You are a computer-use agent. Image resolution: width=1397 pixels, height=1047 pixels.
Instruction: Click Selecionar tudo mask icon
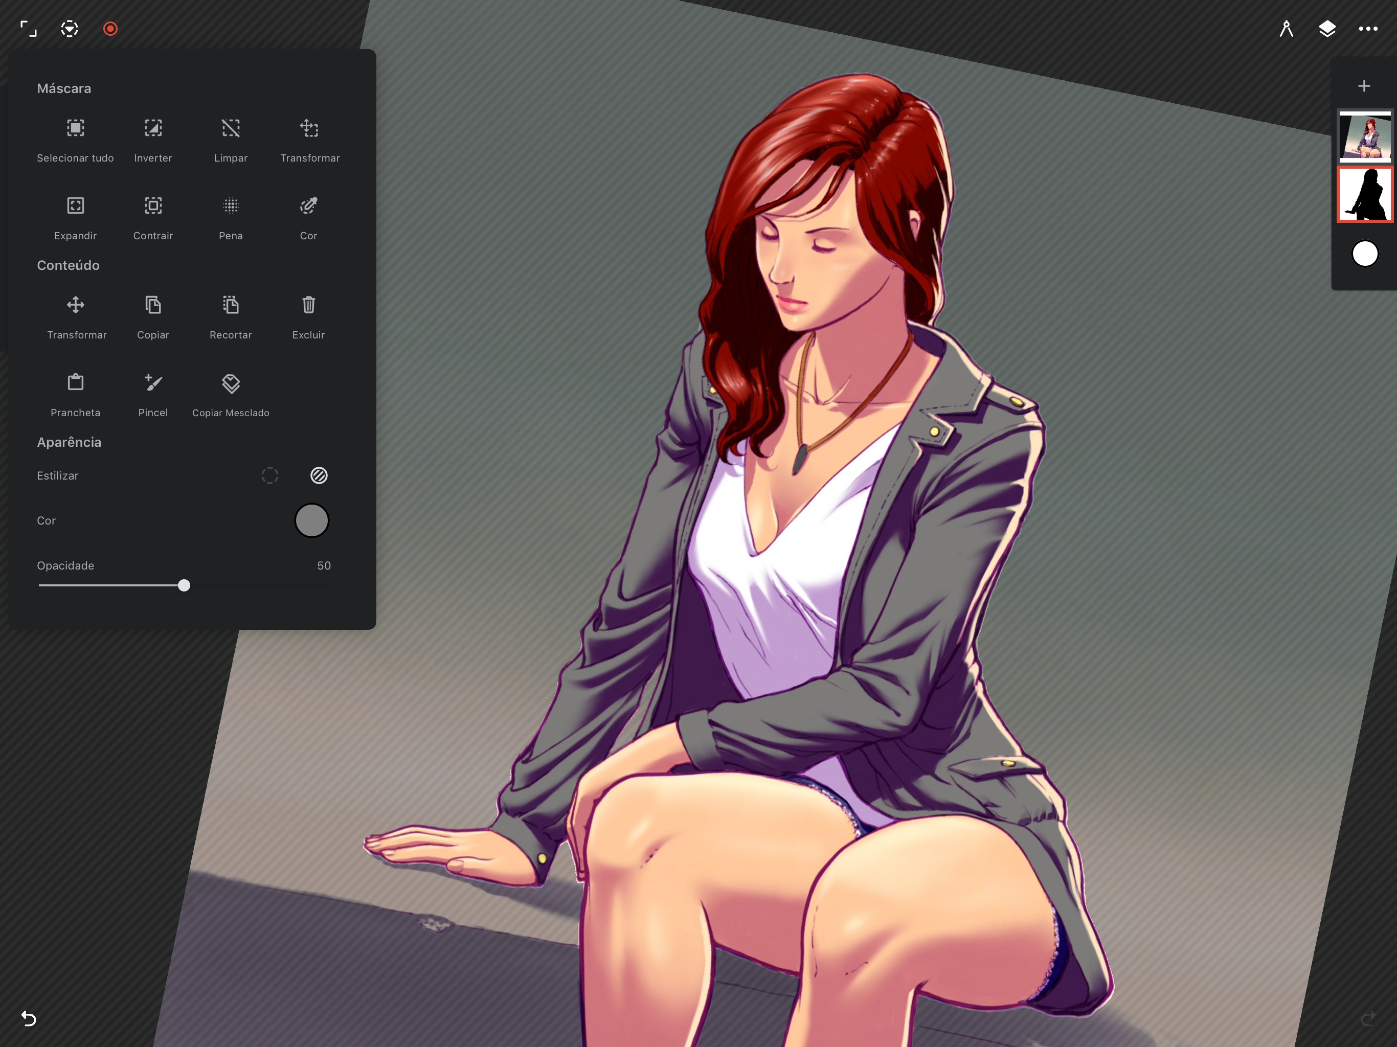point(75,128)
